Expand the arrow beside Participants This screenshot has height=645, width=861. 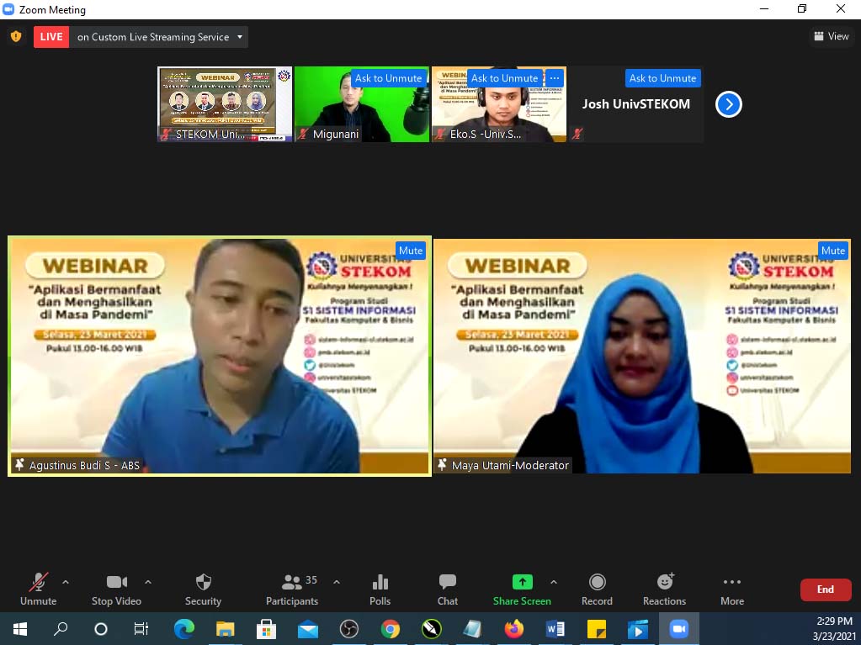click(337, 582)
